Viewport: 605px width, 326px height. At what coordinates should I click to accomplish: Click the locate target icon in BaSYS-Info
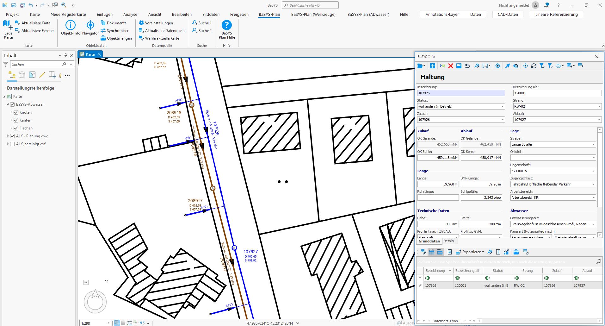(498, 66)
